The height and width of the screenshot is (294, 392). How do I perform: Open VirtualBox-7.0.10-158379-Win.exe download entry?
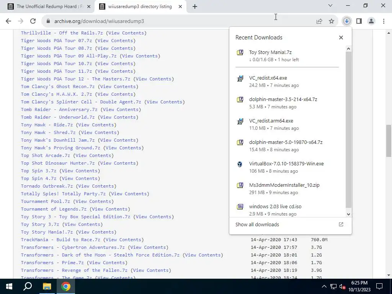pyautogui.click(x=287, y=167)
